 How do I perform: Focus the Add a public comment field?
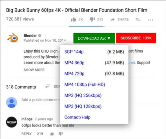click(x=41, y=100)
